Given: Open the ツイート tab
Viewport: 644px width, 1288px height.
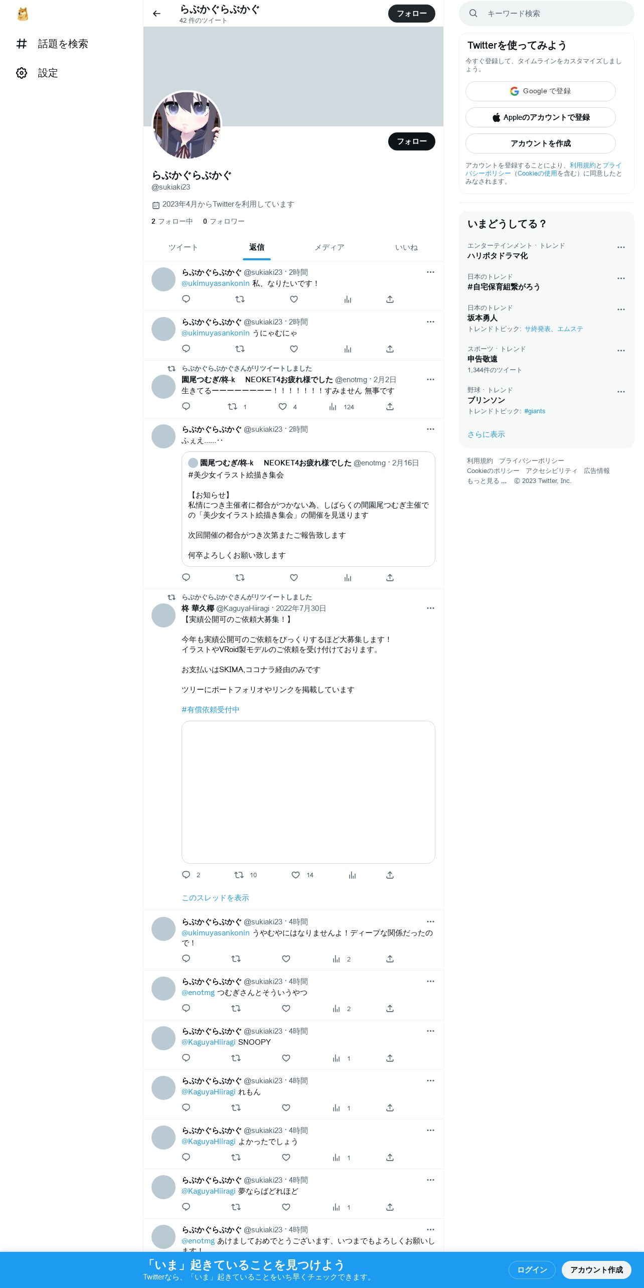Looking at the screenshot, I should tap(183, 248).
